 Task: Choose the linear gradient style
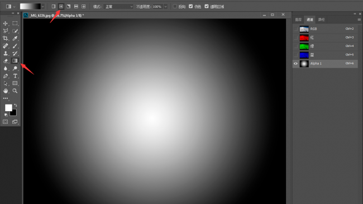pos(54,7)
